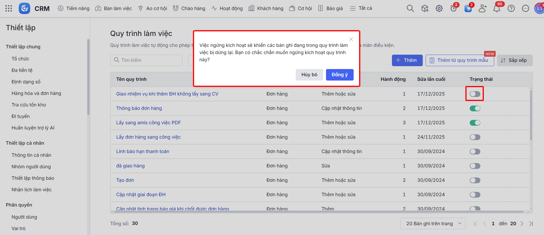Confirm with the Đồng ý button

click(340, 75)
